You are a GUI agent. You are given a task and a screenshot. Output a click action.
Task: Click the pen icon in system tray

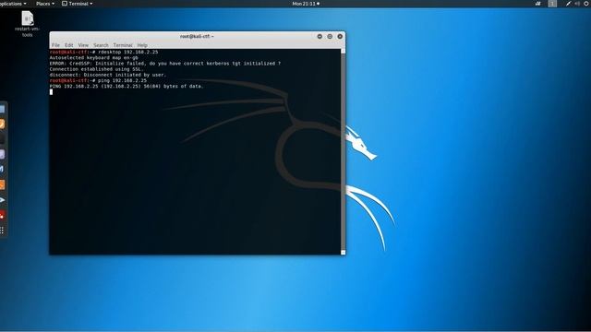(x=569, y=4)
